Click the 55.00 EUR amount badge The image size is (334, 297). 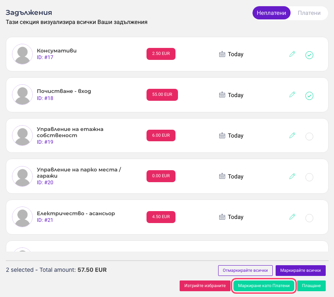coord(162,95)
